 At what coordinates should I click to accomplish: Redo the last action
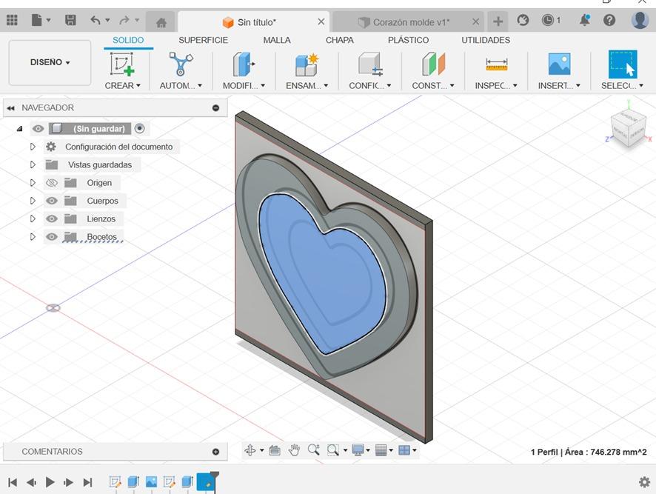(x=124, y=20)
